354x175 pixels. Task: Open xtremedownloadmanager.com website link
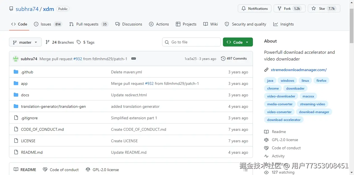coord(299,70)
